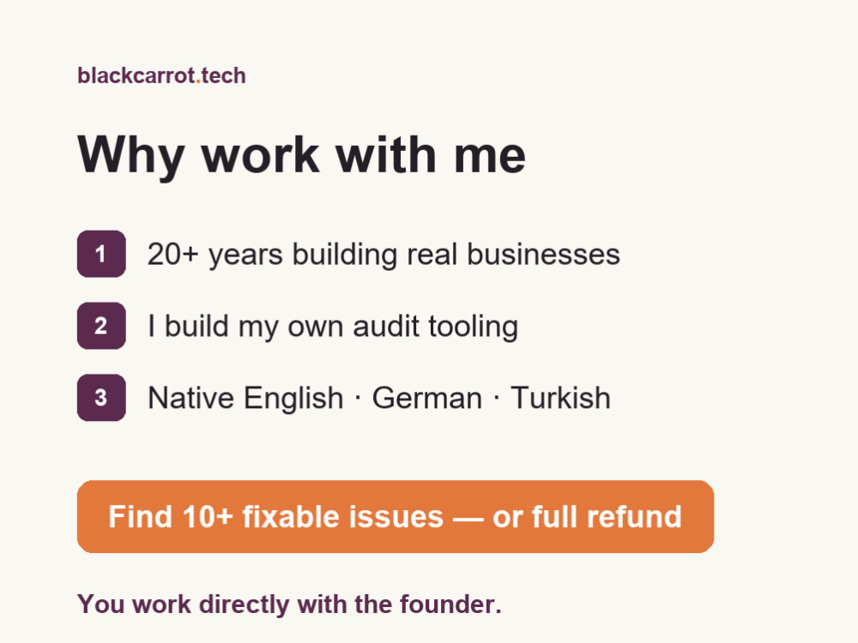The height and width of the screenshot is (643, 858).
Task: Click the 'Native English' text
Action: [x=245, y=399]
